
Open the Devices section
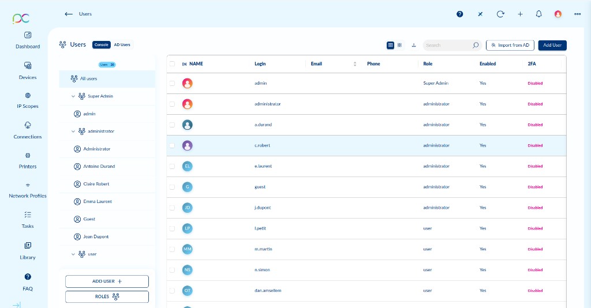(x=28, y=71)
